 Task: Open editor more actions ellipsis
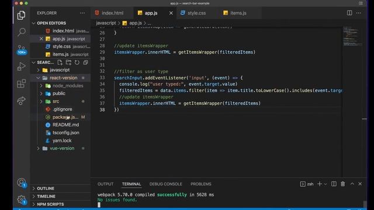click(358, 13)
